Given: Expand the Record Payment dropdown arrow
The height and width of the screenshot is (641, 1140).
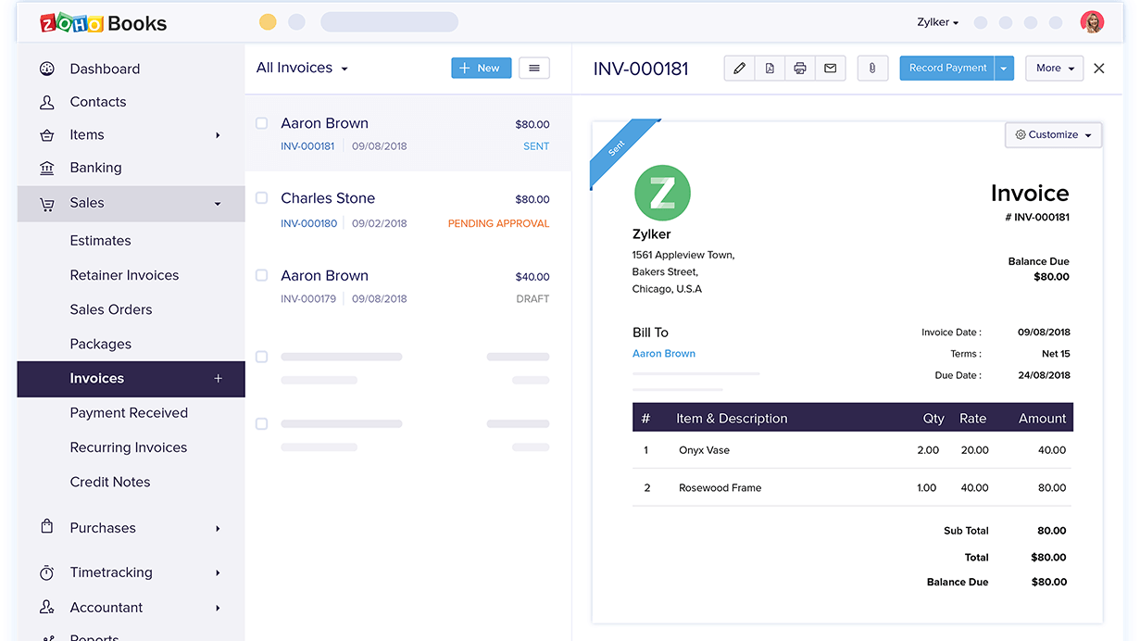Looking at the screenshot, I should 1005,69.
